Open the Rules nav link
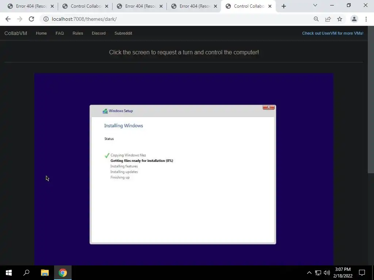This screenshot has height=280, width=374. (x=78, y=33)
